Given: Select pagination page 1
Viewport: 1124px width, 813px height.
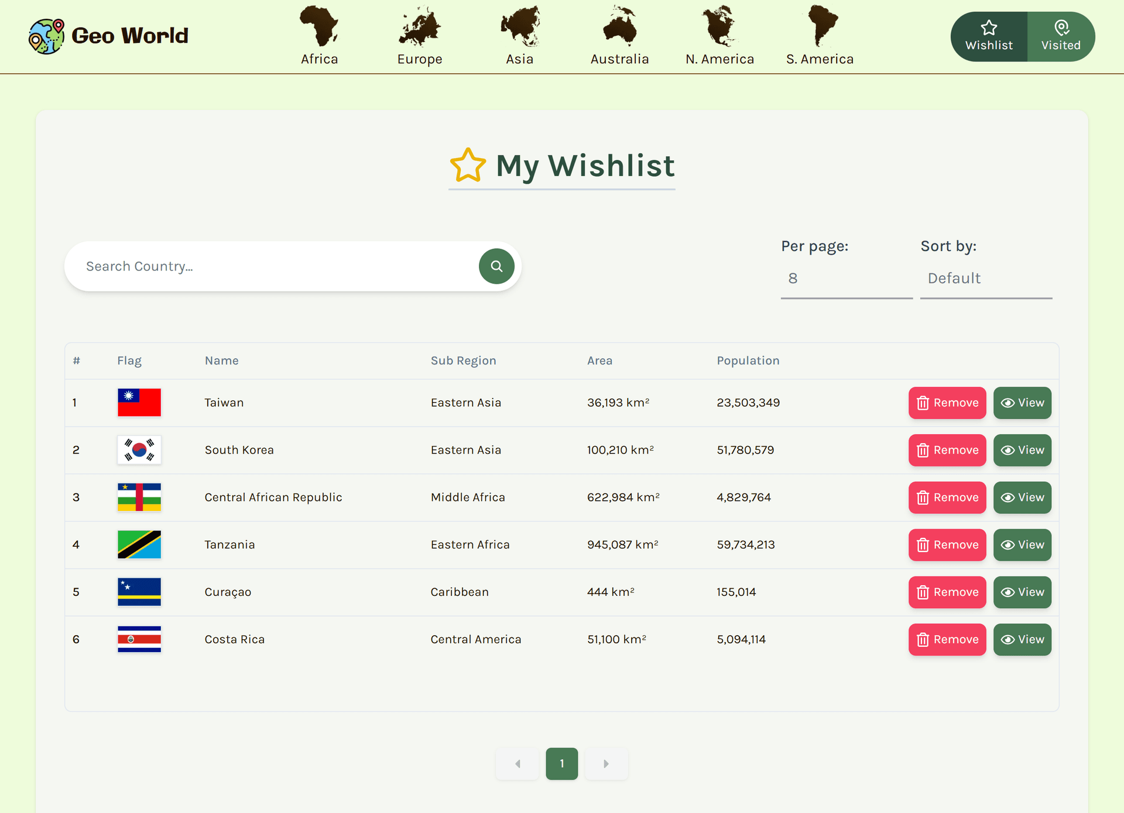Looking at the screenshot, I should tap(562, 764).
